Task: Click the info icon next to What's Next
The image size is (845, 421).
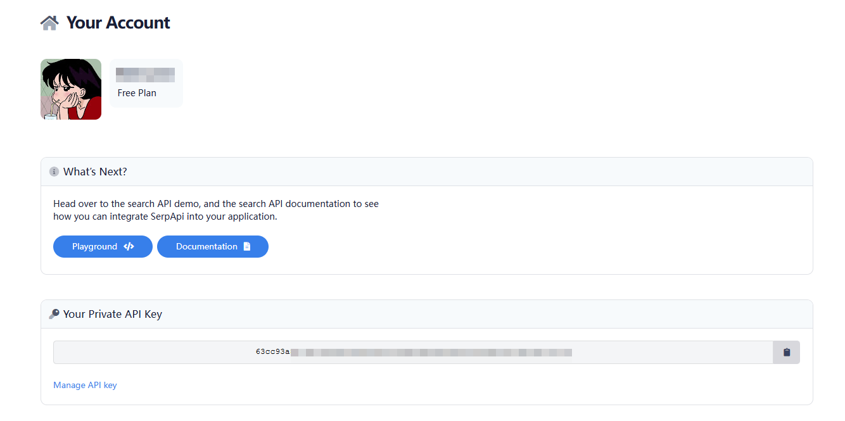Action: [x=54, y=172]
